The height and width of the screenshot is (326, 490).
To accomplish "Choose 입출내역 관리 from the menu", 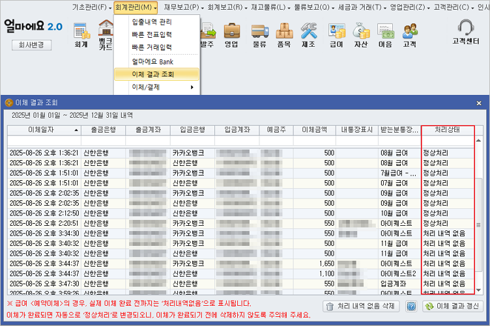I will tap(151, 21).
